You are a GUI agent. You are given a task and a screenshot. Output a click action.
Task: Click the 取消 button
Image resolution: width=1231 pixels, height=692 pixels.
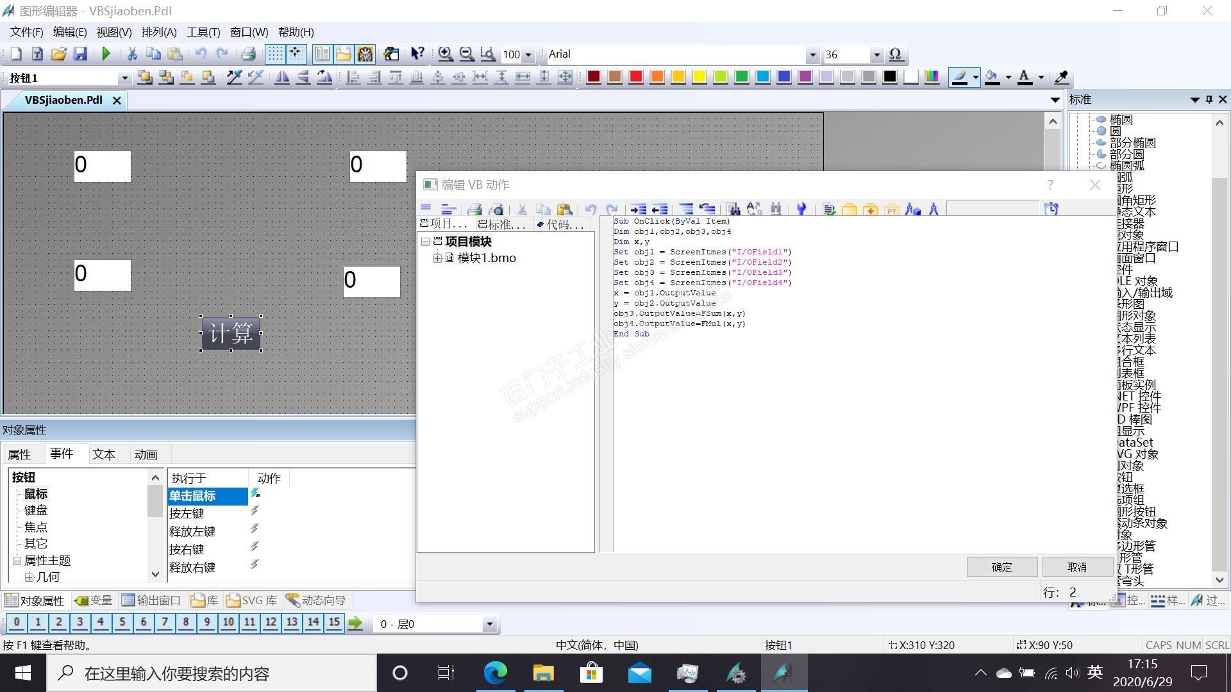point(1076,567)
